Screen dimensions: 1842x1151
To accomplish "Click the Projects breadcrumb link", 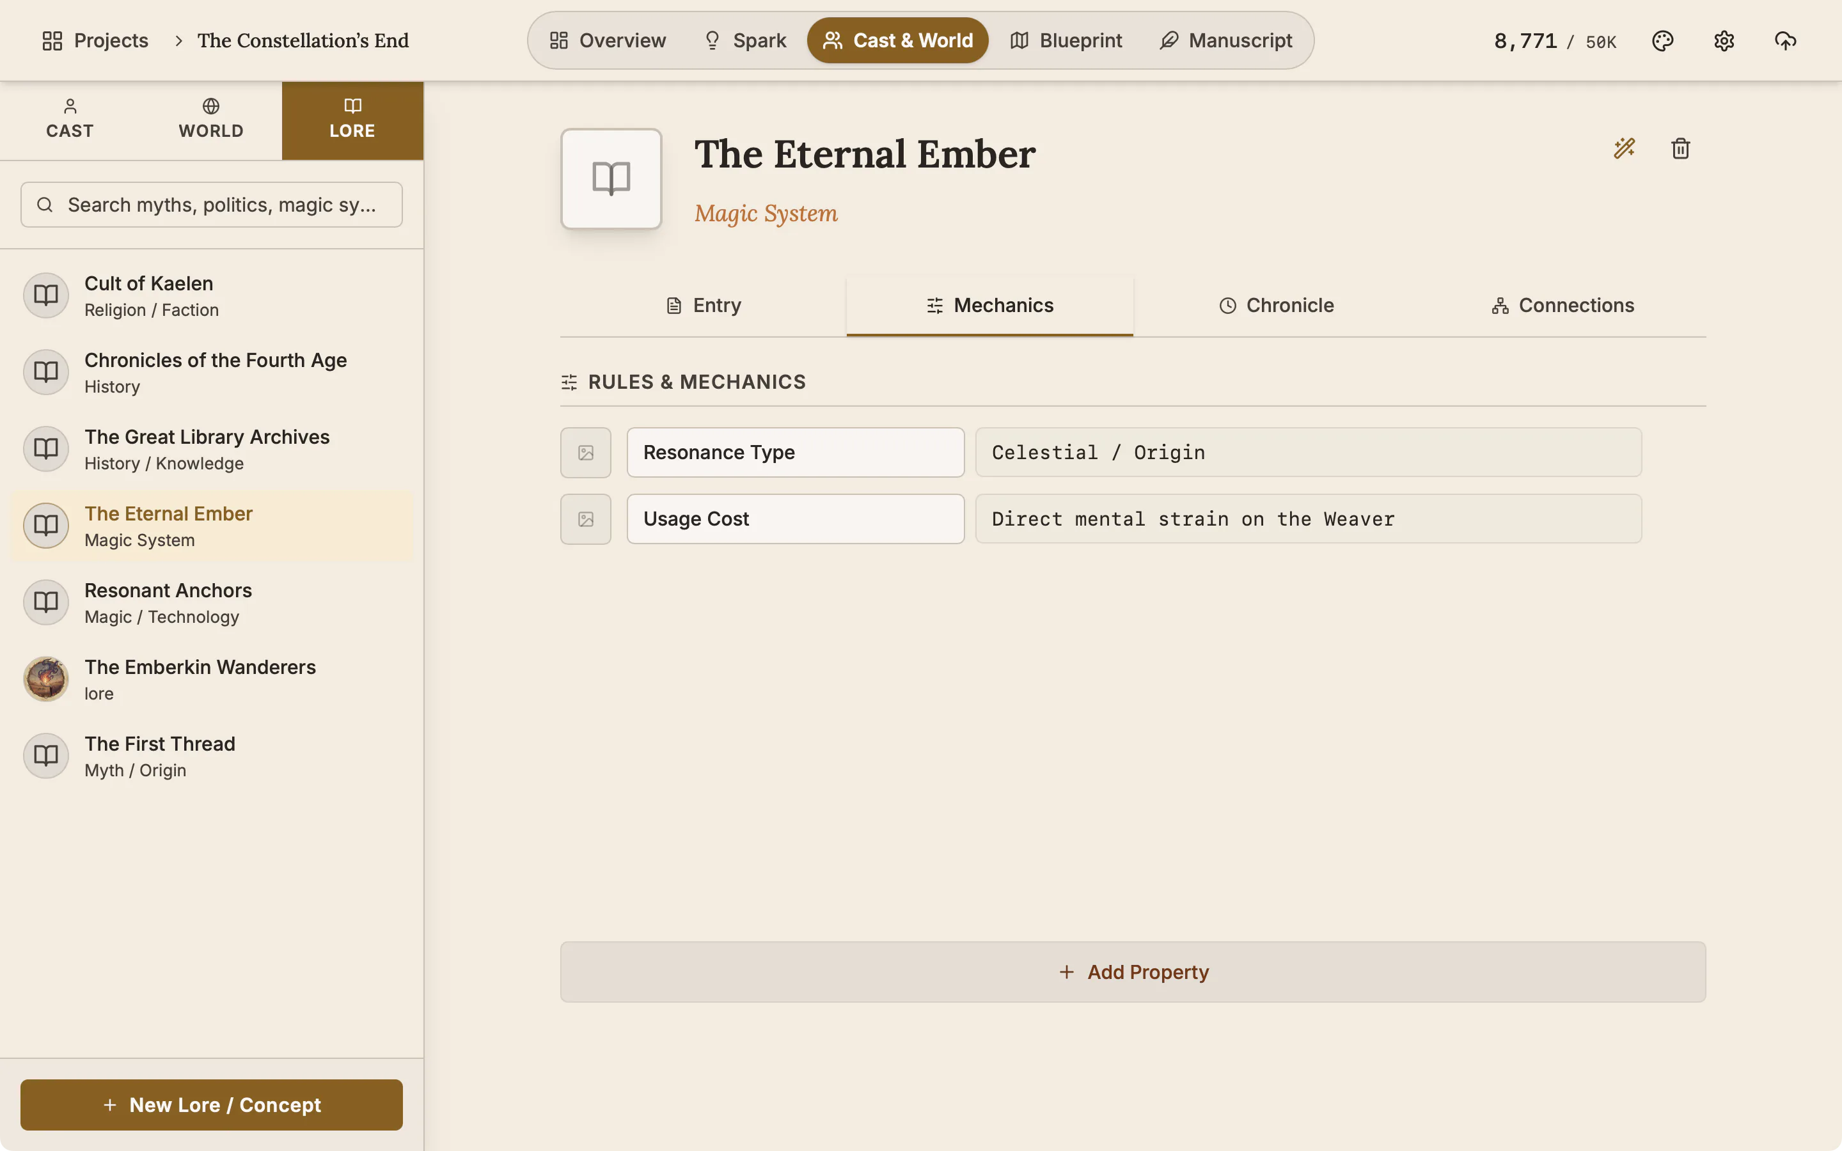I will point(95,40).
